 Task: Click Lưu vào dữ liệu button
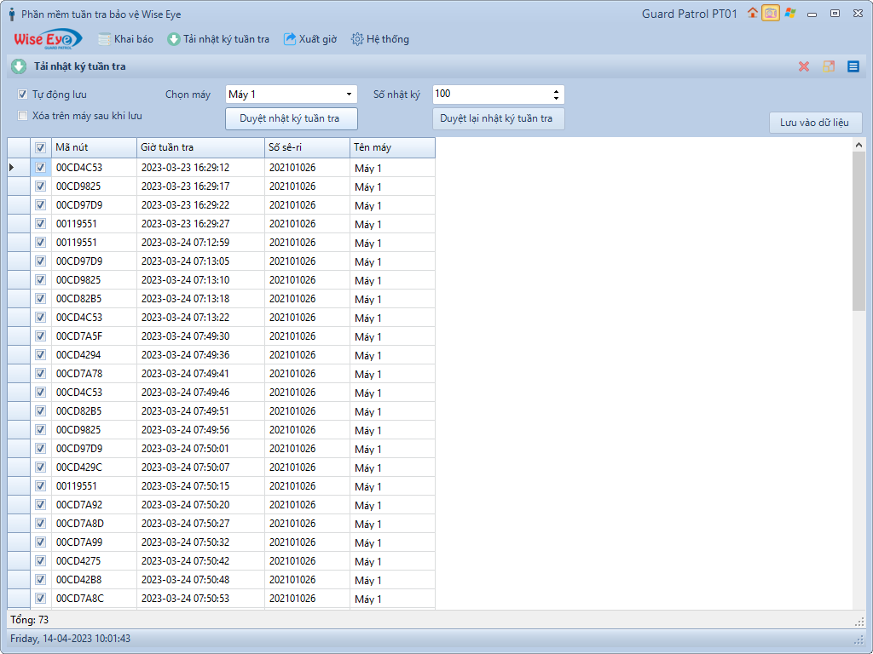point(814,123)
